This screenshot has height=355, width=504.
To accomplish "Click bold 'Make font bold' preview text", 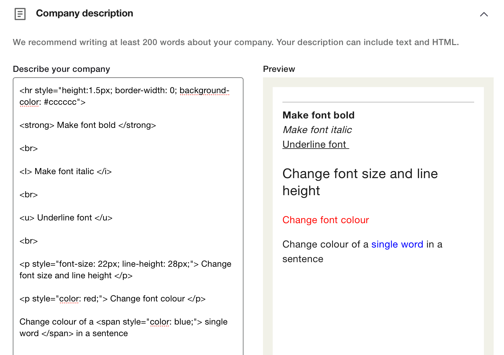I will tap(318, 115).
